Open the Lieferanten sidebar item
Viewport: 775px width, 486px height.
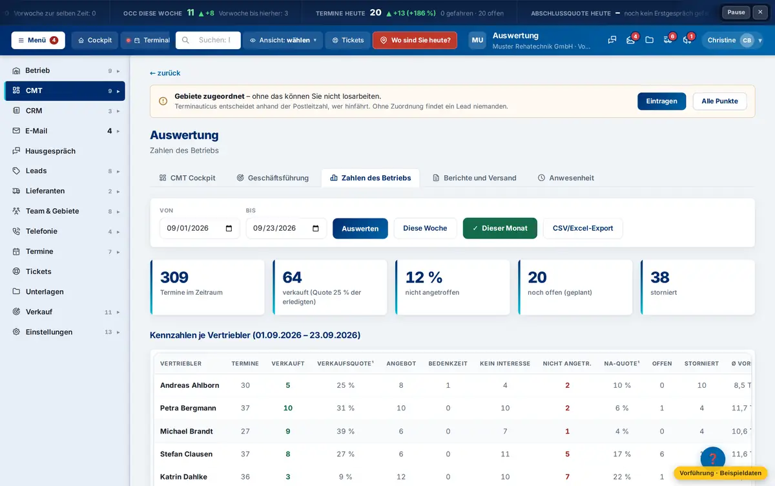(65, 191)
